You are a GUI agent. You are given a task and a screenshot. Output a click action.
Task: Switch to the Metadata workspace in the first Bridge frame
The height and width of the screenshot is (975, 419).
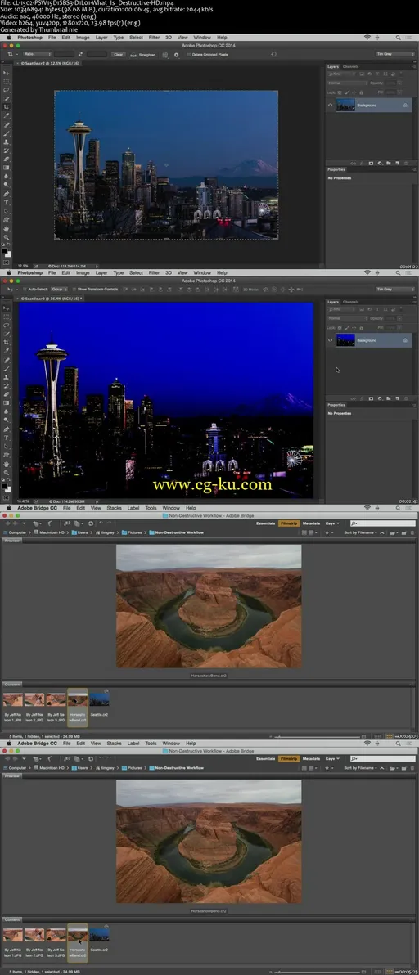(311, 523)
